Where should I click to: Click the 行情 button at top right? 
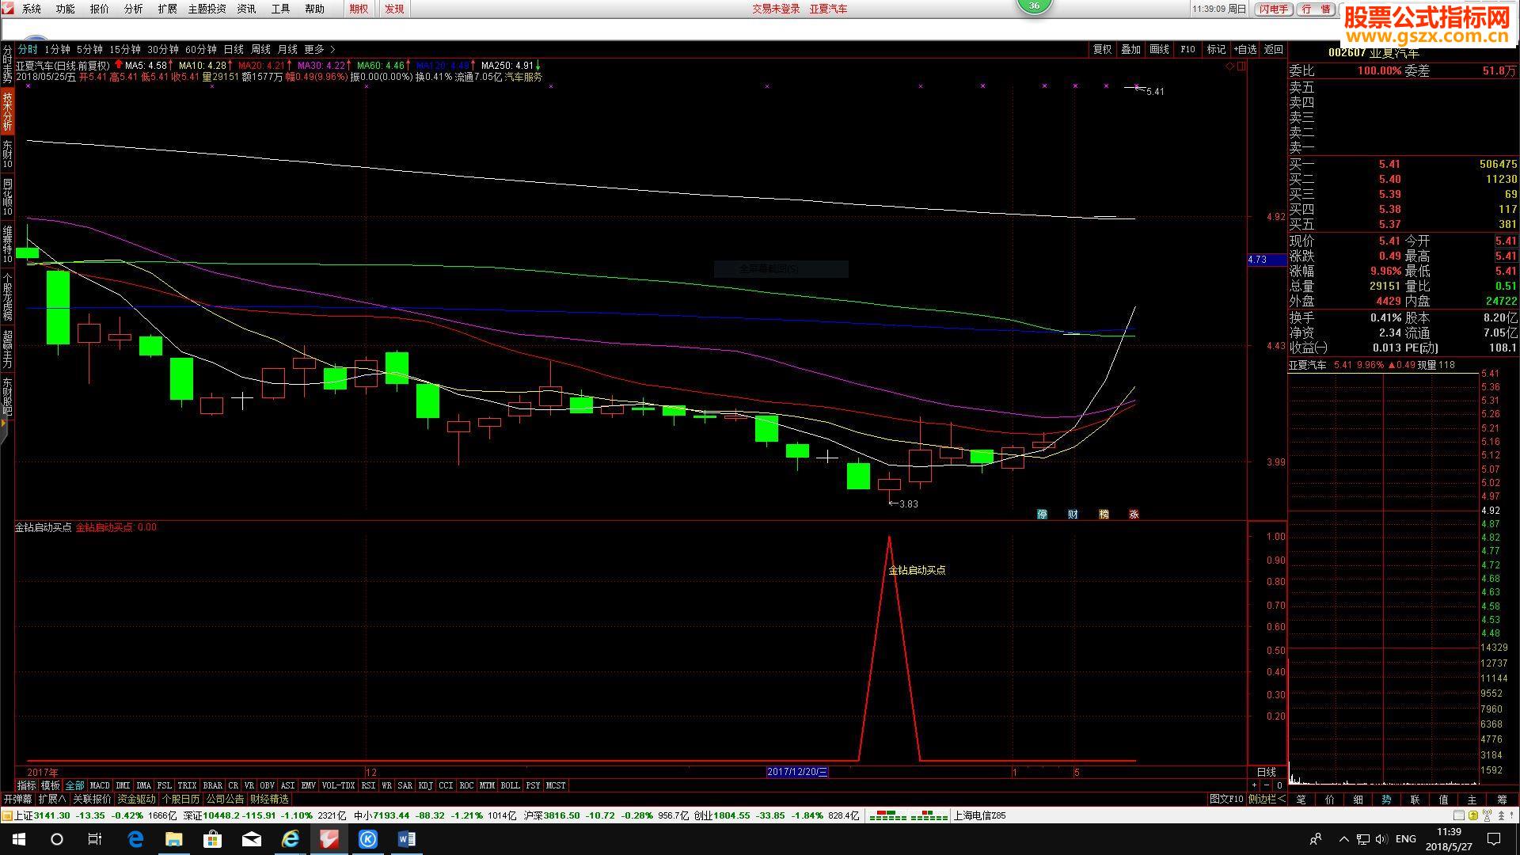pos(1317,9)
